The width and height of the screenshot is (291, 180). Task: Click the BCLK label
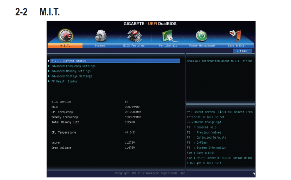pos(55,107)
